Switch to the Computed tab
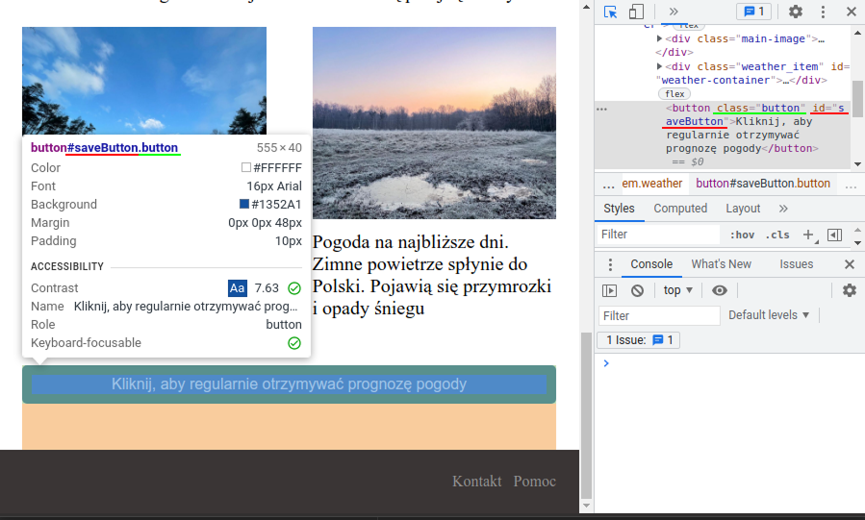Viewport: 865px width, 520px height. point(680,209)
